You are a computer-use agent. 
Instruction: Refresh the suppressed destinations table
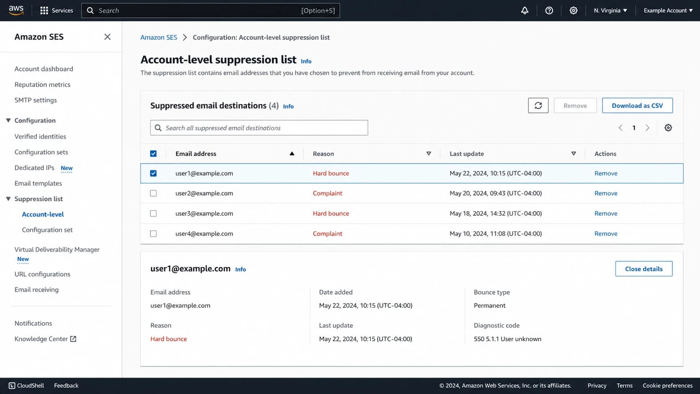click(538, 106)
